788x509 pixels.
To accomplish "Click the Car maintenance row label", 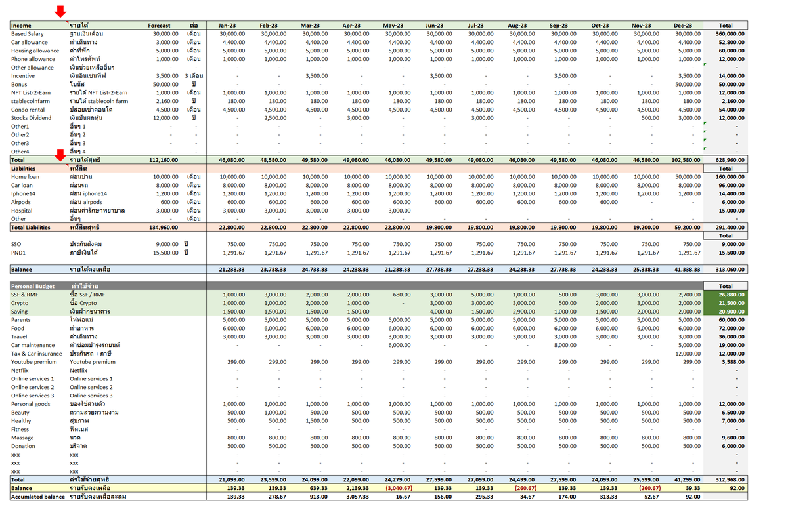I will tap(33, 345).
